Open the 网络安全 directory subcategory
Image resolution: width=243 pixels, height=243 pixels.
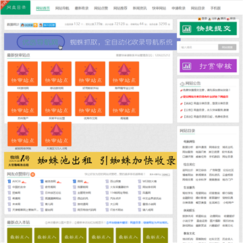214,147
